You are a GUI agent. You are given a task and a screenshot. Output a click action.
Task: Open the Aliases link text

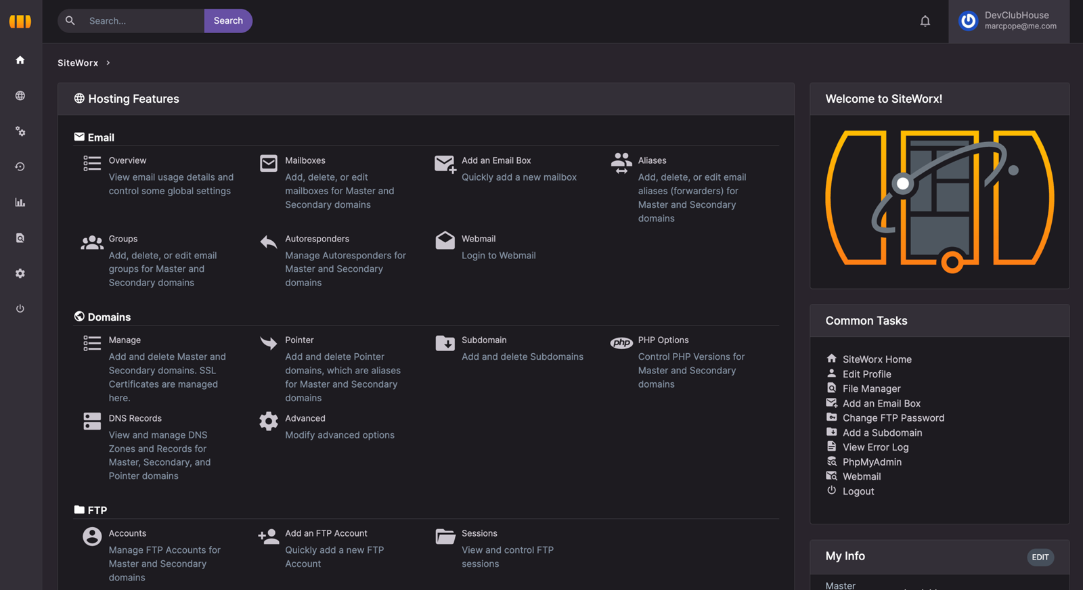[x=653, y=161]
